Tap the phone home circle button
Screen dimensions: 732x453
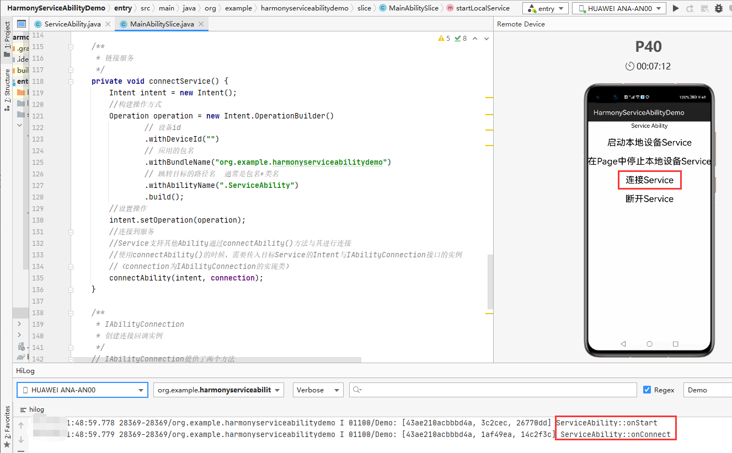pyautogui.click(x=649, y=343)
